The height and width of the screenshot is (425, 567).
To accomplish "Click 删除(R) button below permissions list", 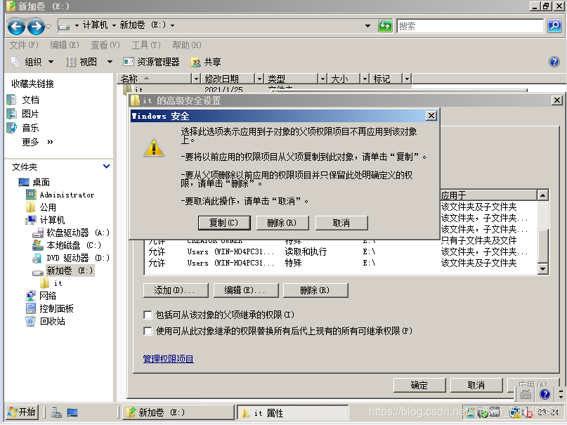I will [315, 290].
